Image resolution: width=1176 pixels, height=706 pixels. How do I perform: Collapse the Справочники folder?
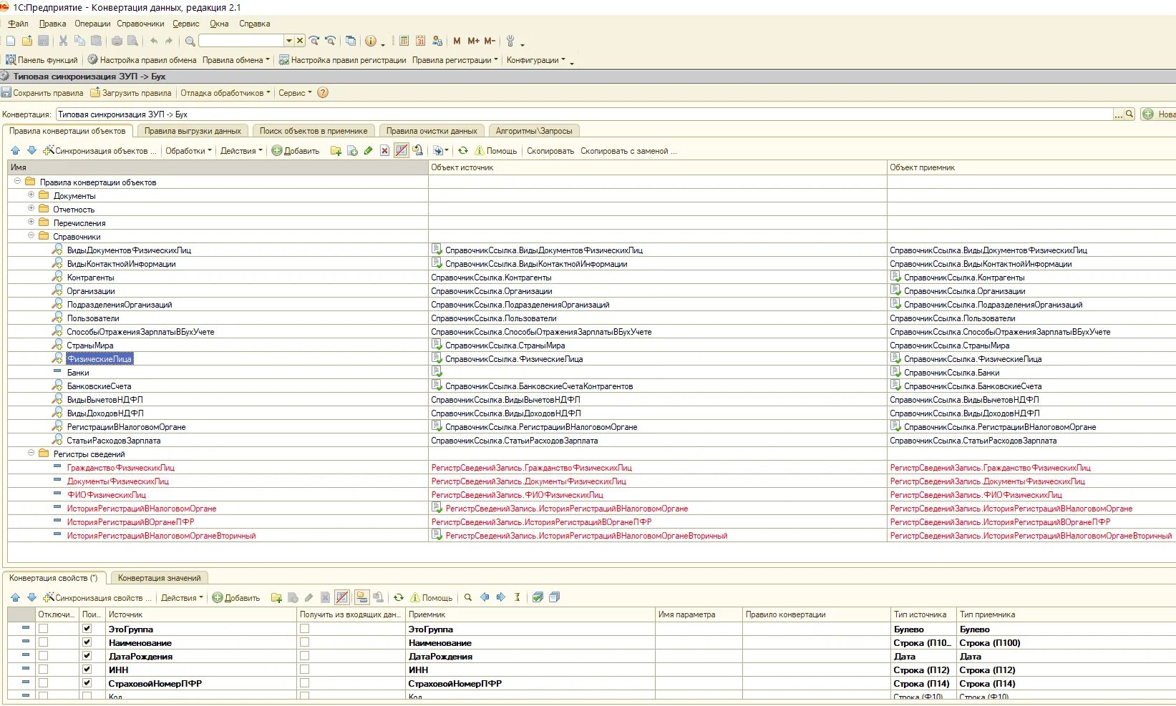point(31,235)
